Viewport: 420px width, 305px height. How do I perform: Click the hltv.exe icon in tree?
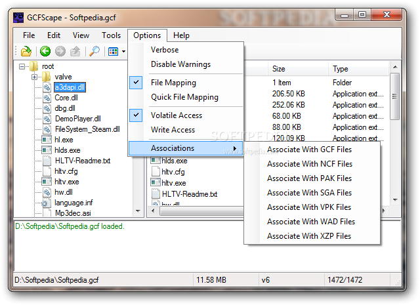pyautogui.click(x=47, y=182)
